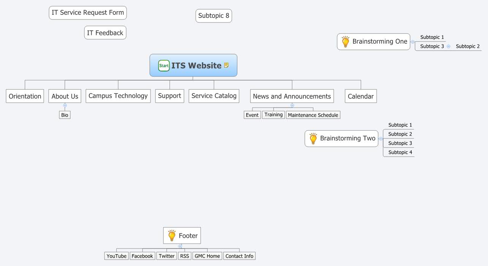
Task: Click the lightbulb icon on Brainstorming One
Action: pos(345,41)
